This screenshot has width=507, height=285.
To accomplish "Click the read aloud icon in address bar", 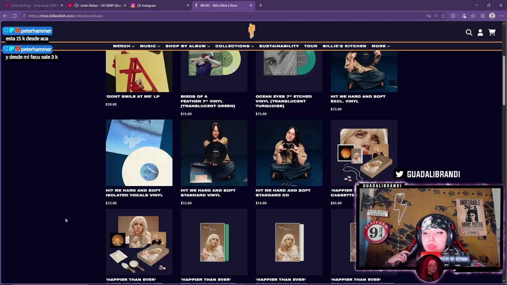I will click(x=436, y=16).
